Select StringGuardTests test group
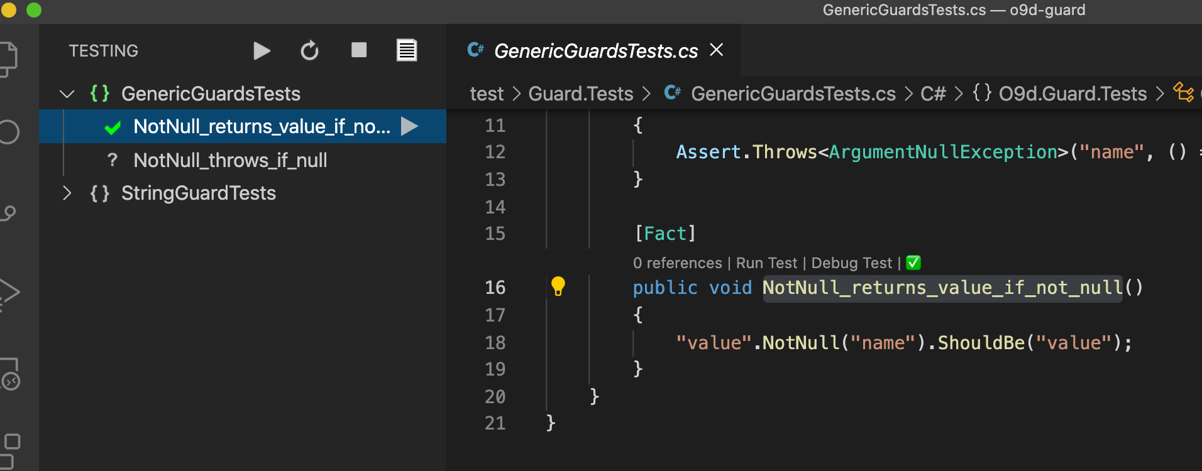The image size is (1202, 471). click(x=198, y=193)
